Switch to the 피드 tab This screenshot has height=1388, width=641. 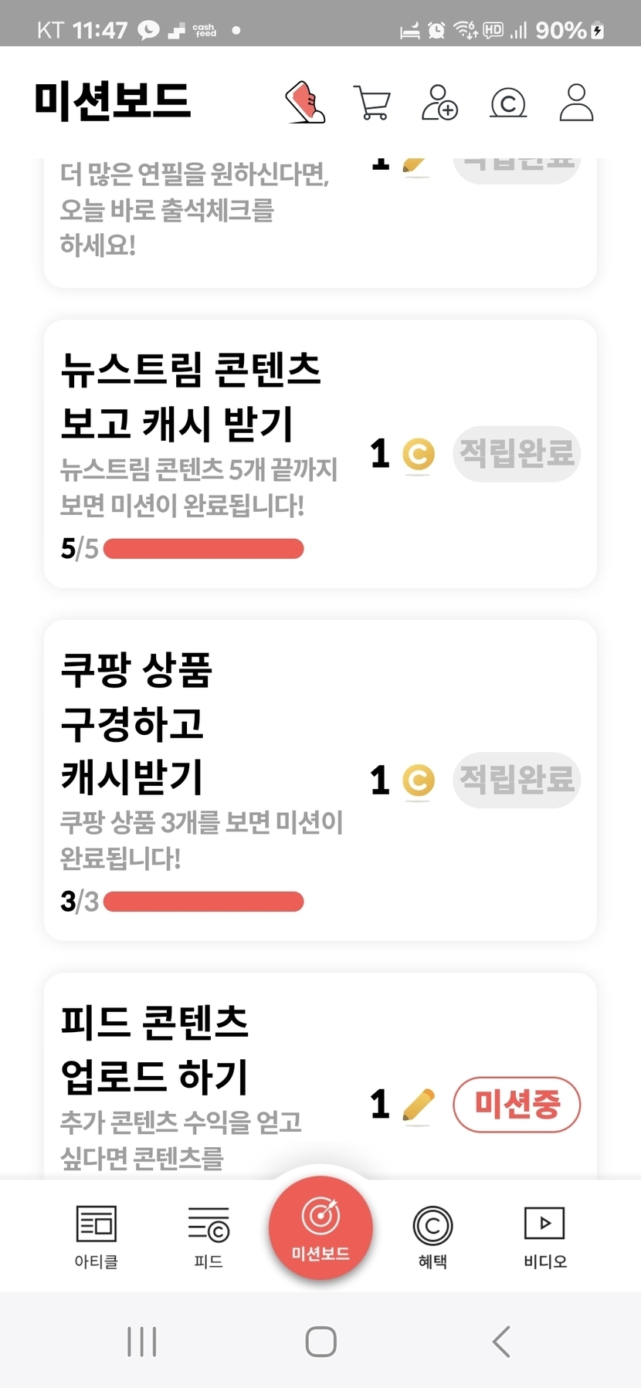click(x=209, y=1236)
